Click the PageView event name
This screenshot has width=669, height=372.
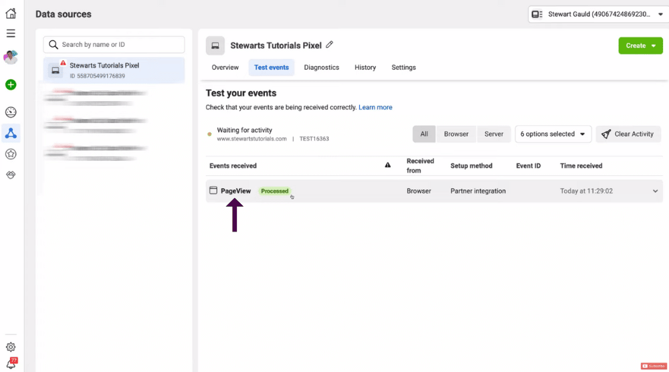click(x=235, y=191)
